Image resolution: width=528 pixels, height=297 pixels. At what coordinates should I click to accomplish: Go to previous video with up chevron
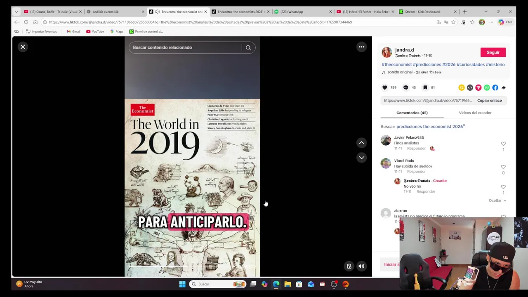pos(361,143)
